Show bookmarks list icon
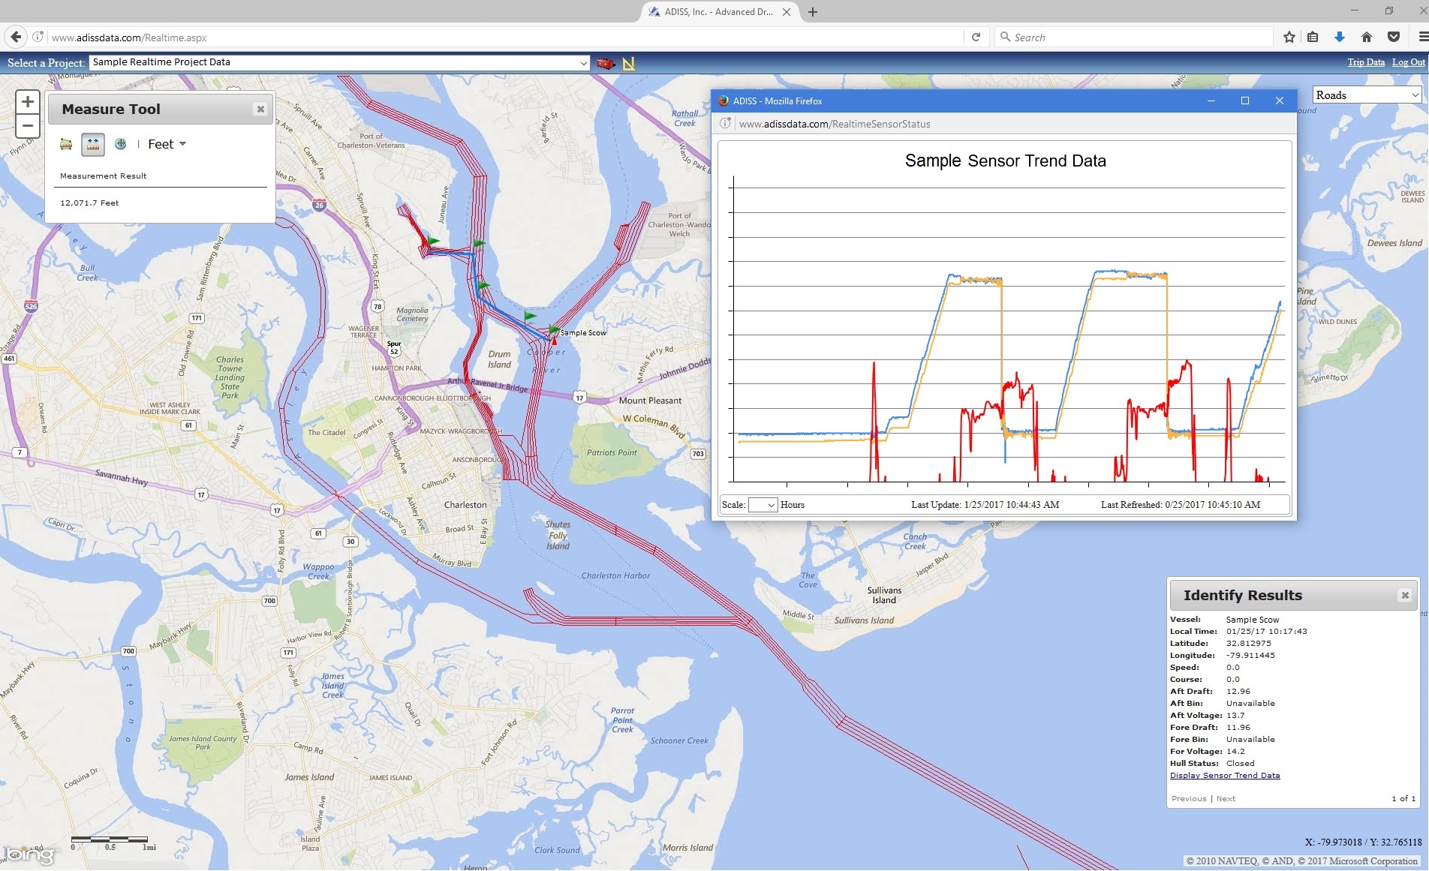1429x871 pixels. [1313, 37]
